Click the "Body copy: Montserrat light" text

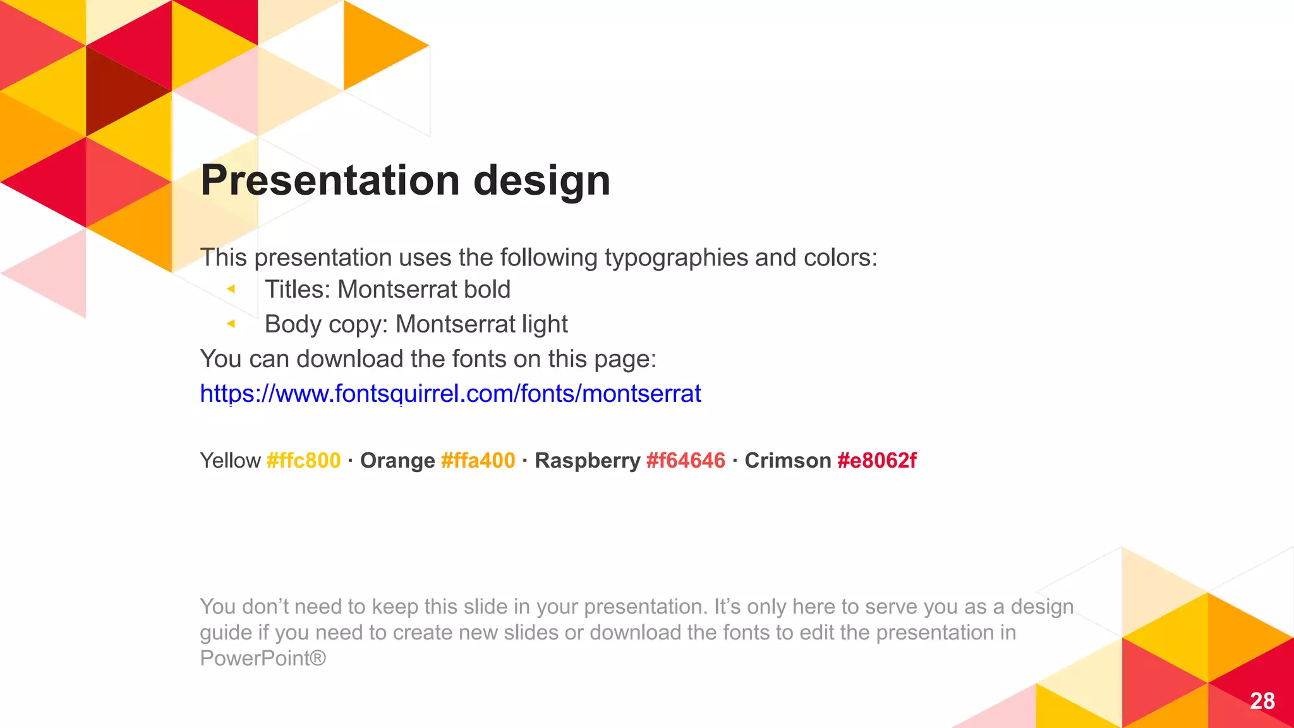416,324
